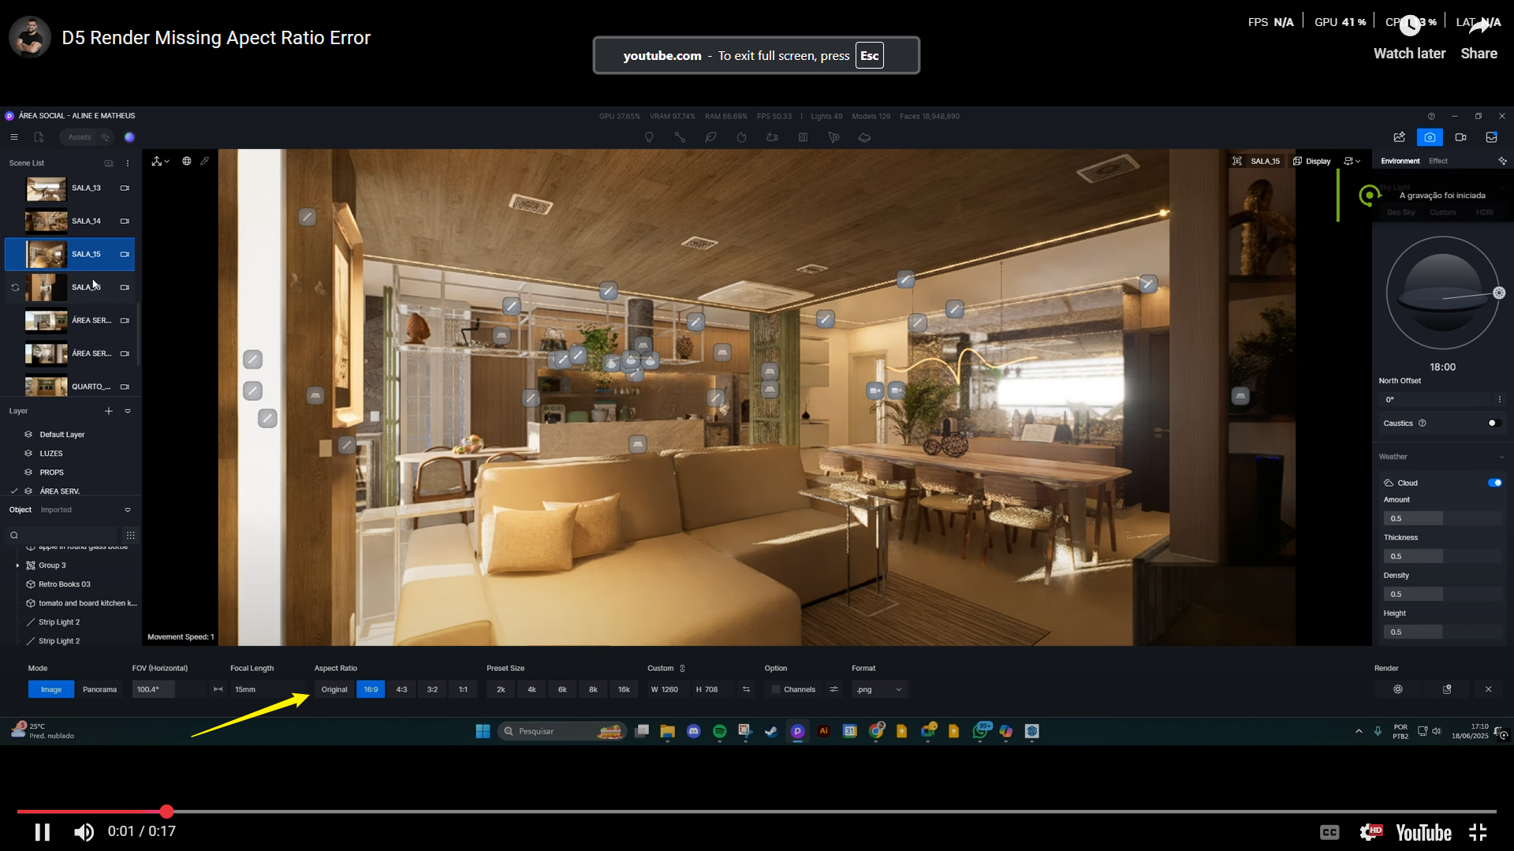Viewport: 1514px width, 851px height.
Task: Update camera icon for SALA_15 scene
Action: (125, 254)
